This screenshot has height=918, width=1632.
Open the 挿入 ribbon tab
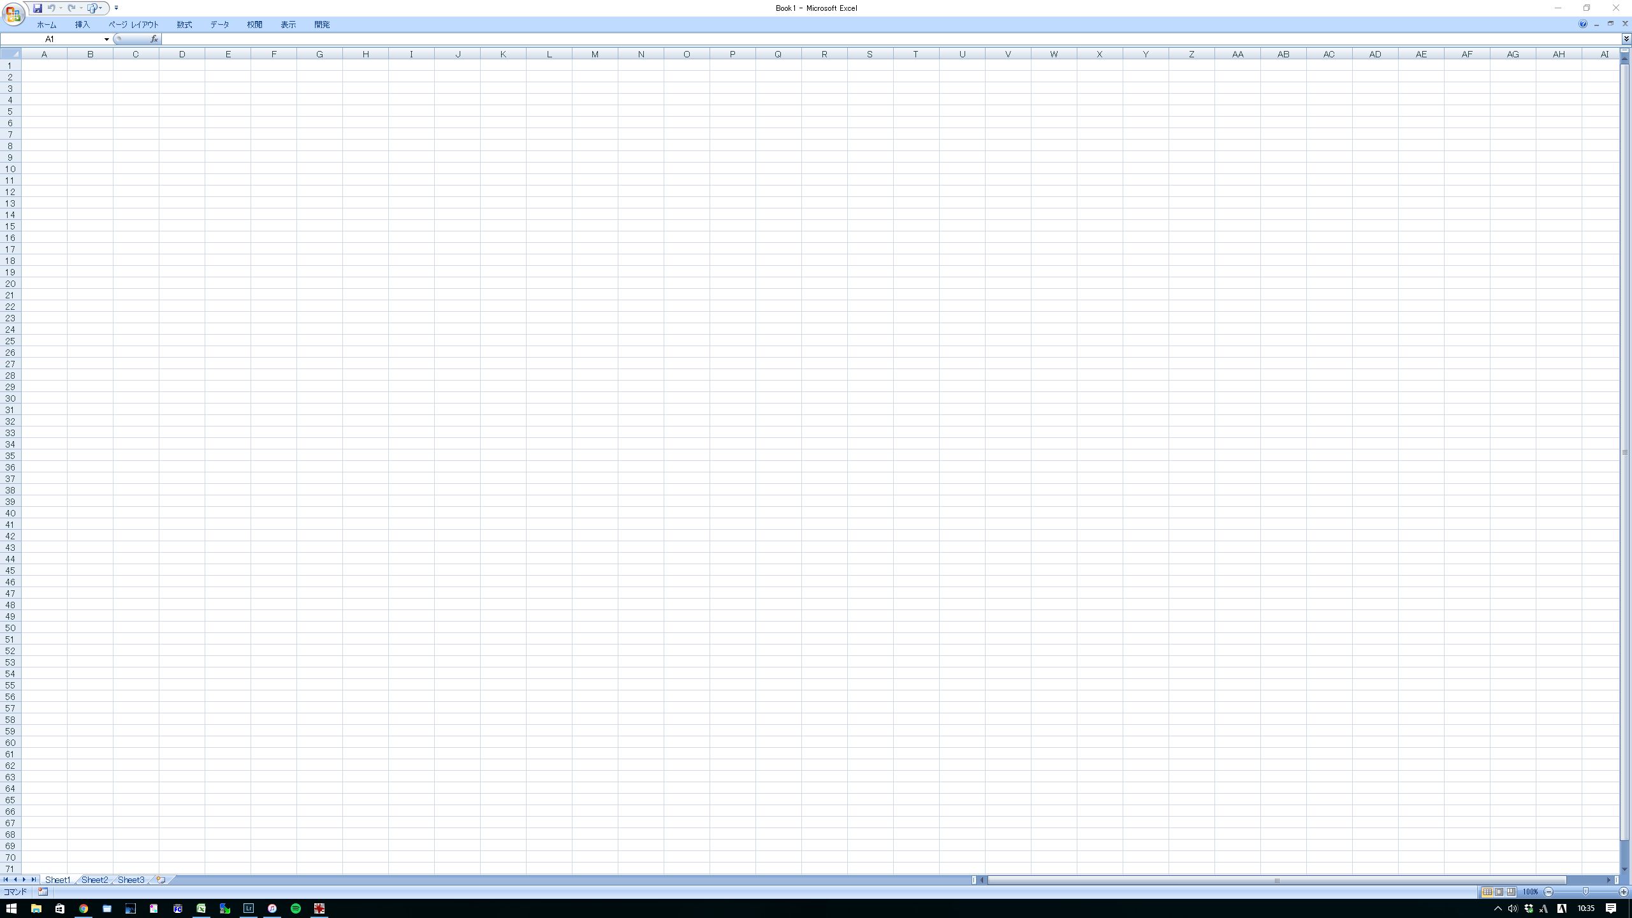[82, 25]
